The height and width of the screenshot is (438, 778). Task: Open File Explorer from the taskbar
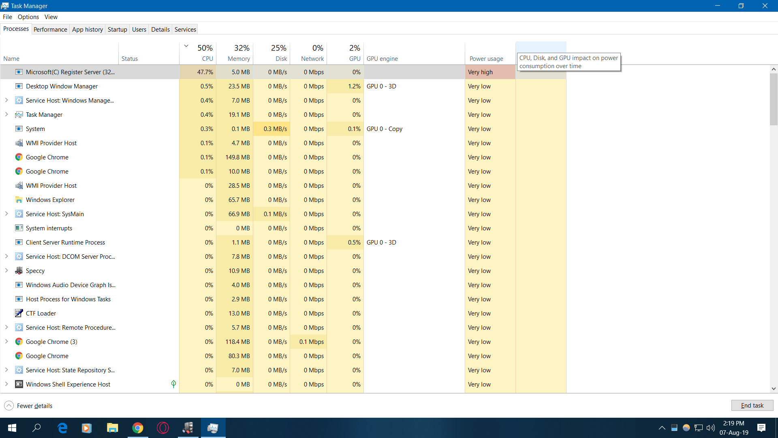[112, 428]
